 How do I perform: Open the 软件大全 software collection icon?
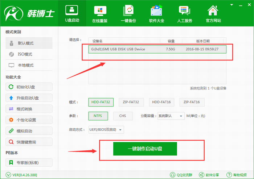tap(157, 13)
